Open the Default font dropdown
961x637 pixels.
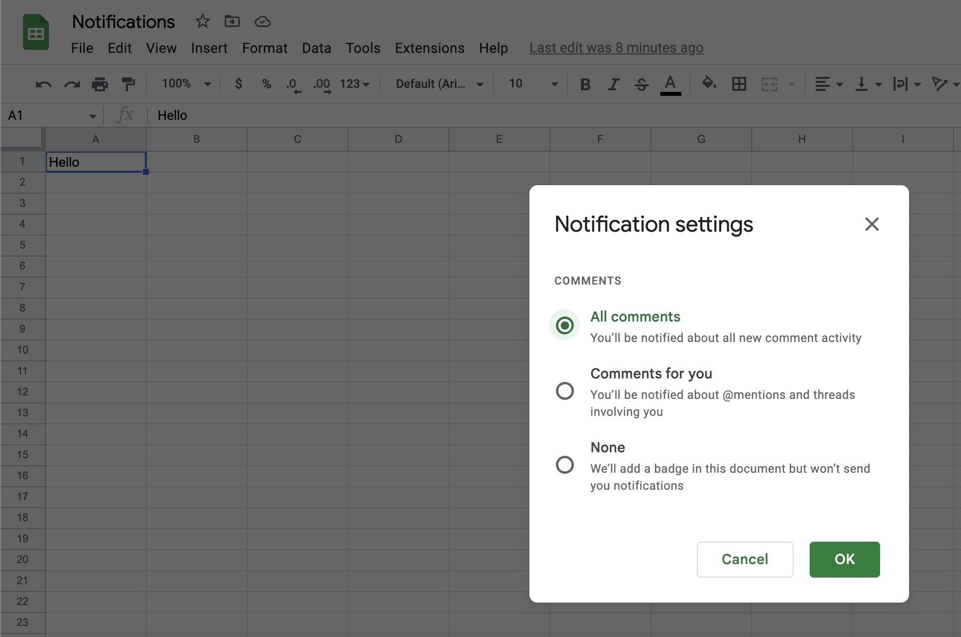(x=440, y=84)
